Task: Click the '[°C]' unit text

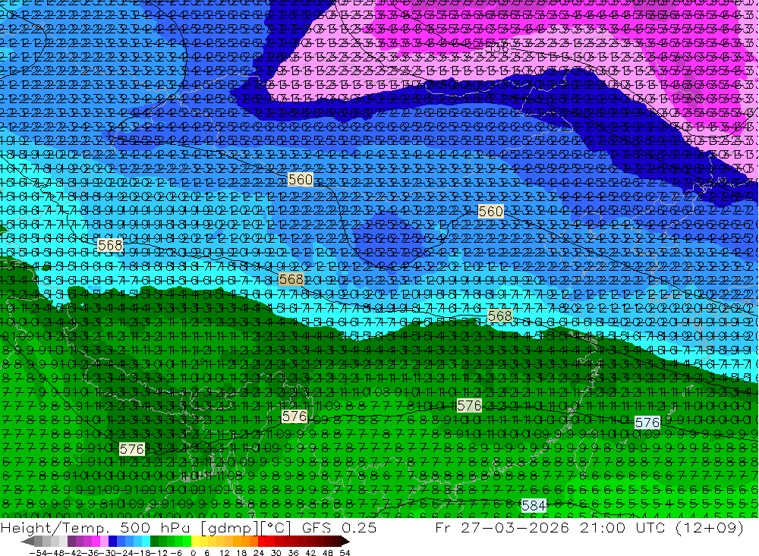Action: coord(276,528)
